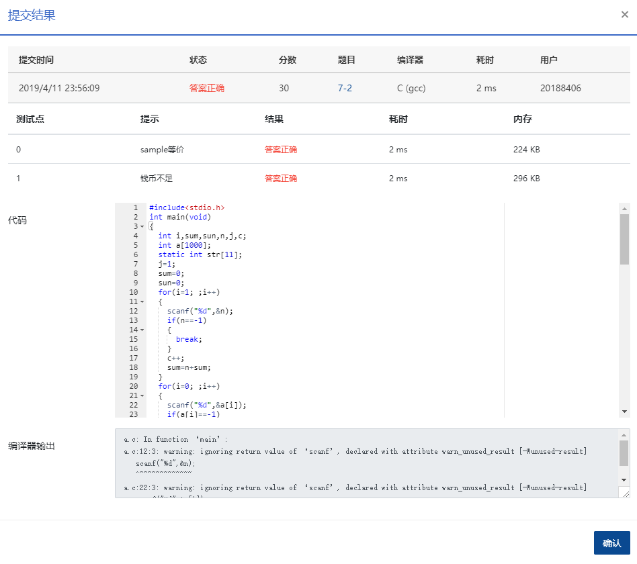Click the a.c:22:3 warning line
This screenshot has width=637, height=564.
[x=355, y=487]
